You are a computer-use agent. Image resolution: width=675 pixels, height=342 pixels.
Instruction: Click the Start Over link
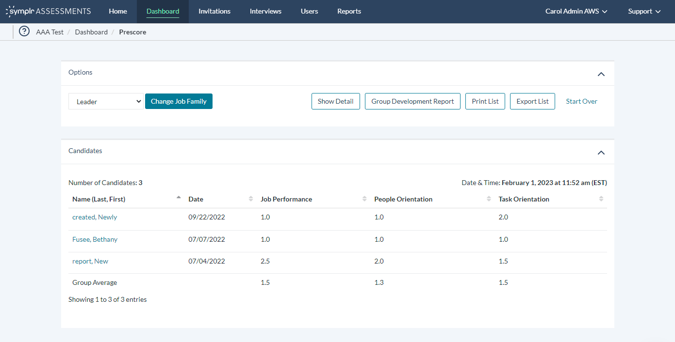581,101
